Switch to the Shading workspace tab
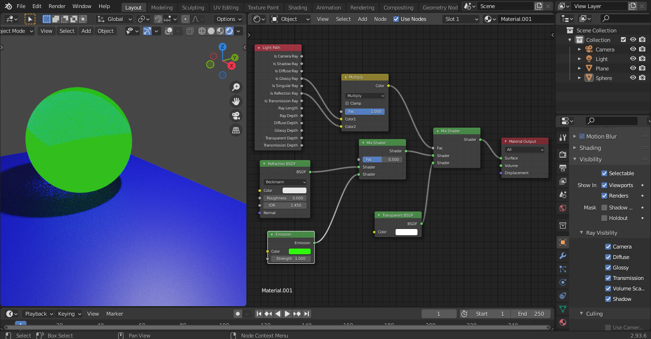The image size is (651, 339). pos(298,7)
